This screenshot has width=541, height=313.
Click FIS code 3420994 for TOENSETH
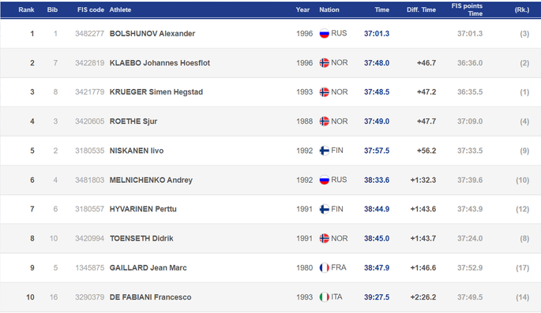click(89, 238)
